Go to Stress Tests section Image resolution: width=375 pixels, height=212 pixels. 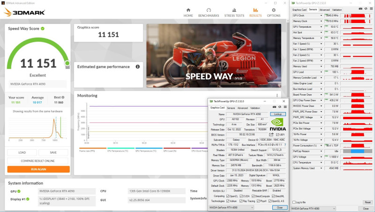[x=234, y=13]
